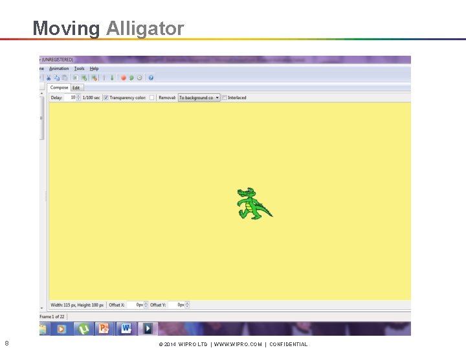The width and height of the screenshot is (466, 350).
Task: Uncheck the Transparency color checkbox
Action: [x=105, y=98]
